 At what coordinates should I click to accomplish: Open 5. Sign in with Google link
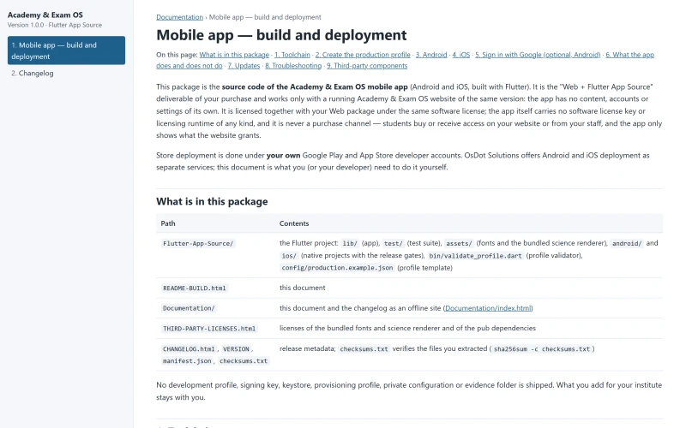tap(538, 55)
